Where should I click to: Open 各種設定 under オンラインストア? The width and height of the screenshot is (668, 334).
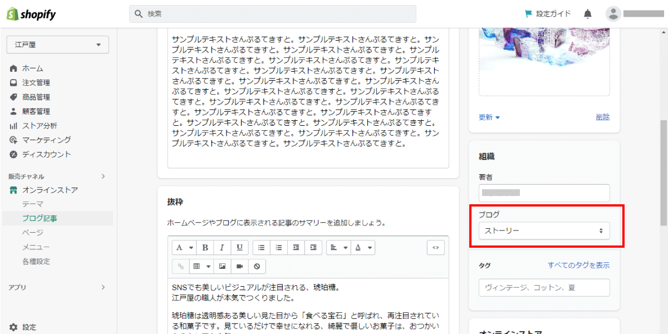pyautogui.click(x=36, y=261)
